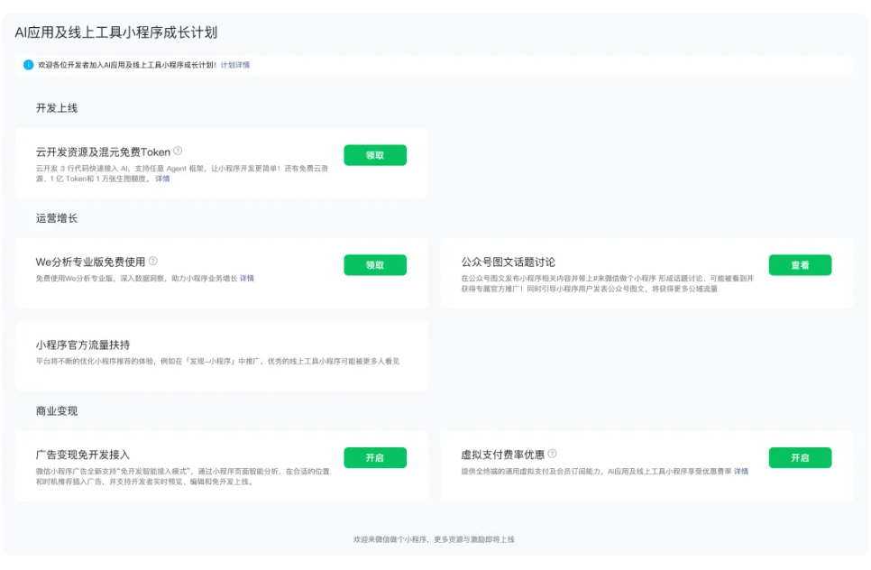Open help tooltip beside 混元免费Token title
This screenshot has width=871, height=570.
[178, 152]
